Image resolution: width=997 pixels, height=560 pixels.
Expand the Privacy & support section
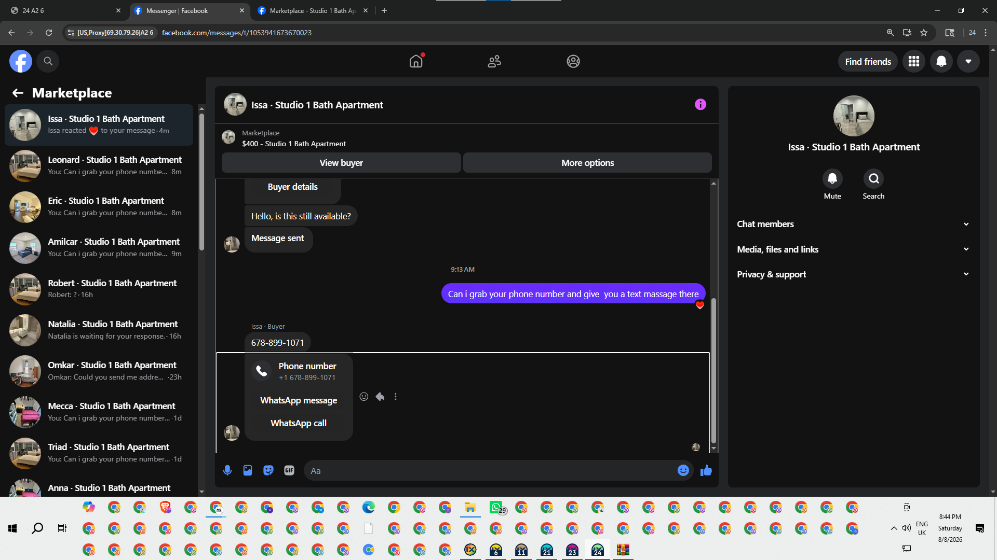(x=853, y=274)
